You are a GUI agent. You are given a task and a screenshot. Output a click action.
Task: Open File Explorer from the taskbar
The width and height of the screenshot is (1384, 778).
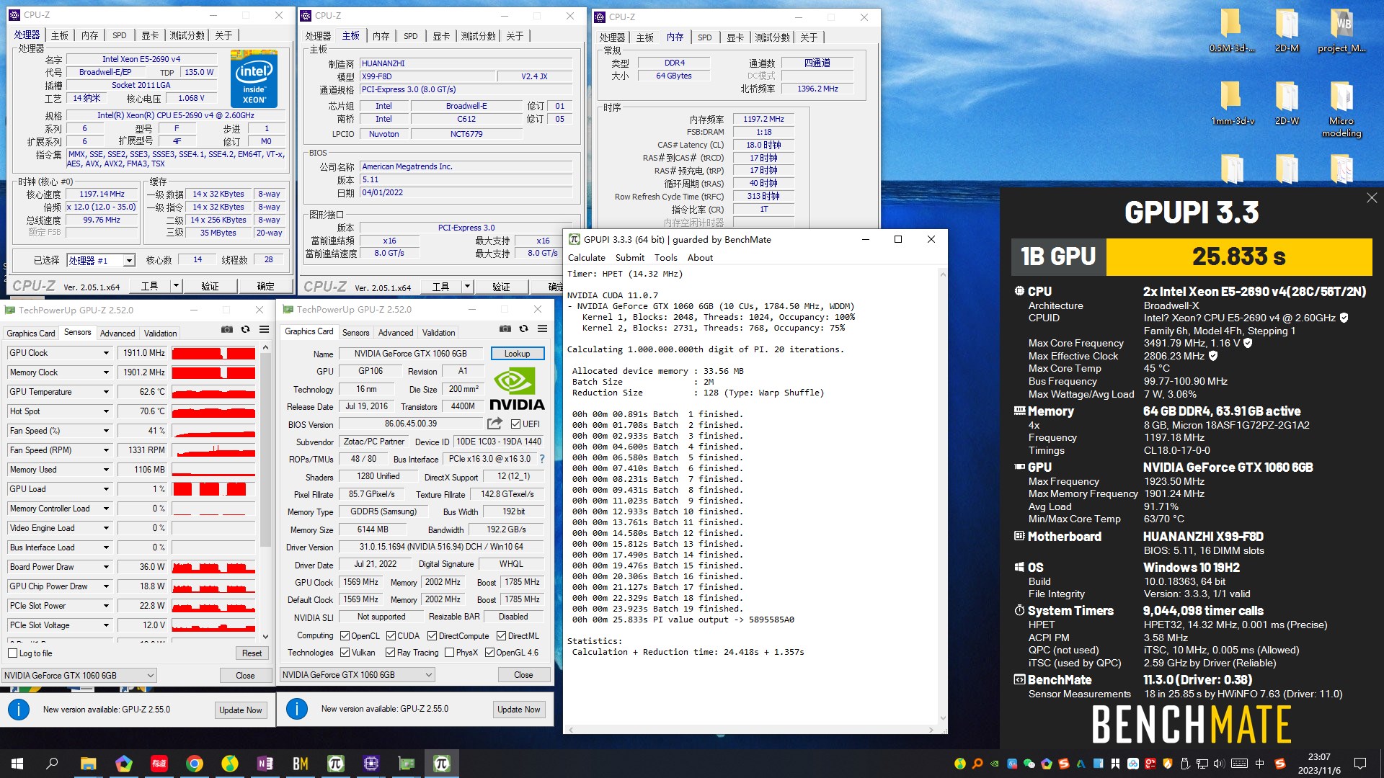[88, 764]
